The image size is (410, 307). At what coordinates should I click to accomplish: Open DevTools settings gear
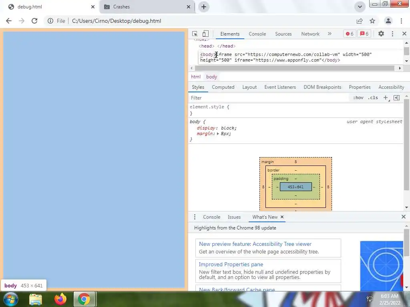381,34
